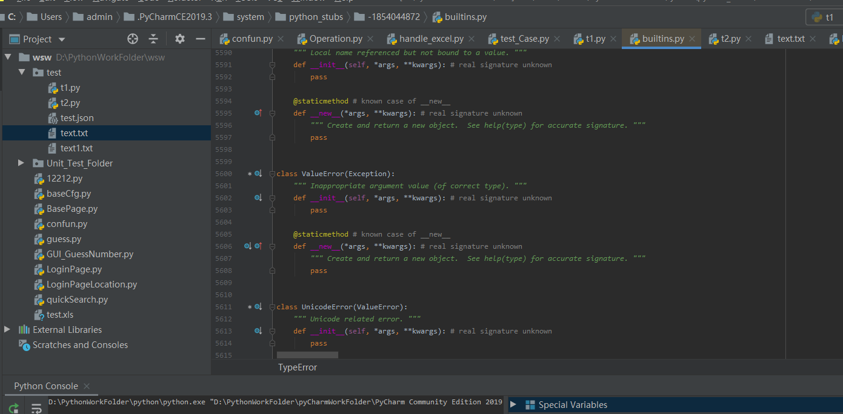Click the admin breadcrumb

click(93, 17)
